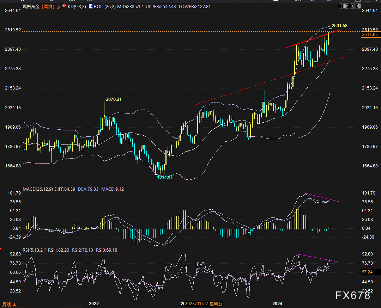Screen dimensions: 381x308
Task: Click the 2024 label on time axis
Action: (277, 304)
